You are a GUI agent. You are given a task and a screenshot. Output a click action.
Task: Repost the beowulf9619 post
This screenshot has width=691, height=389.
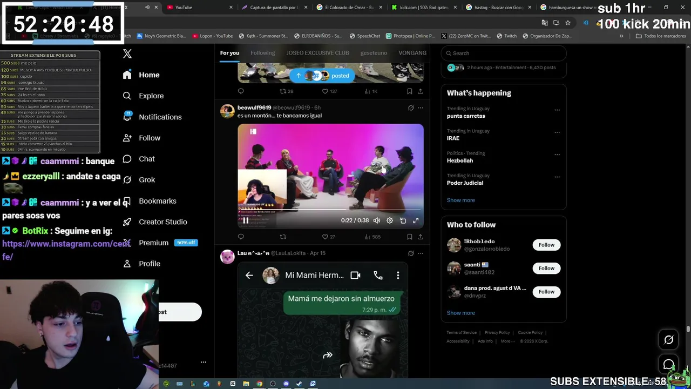[x=283, y=237]
